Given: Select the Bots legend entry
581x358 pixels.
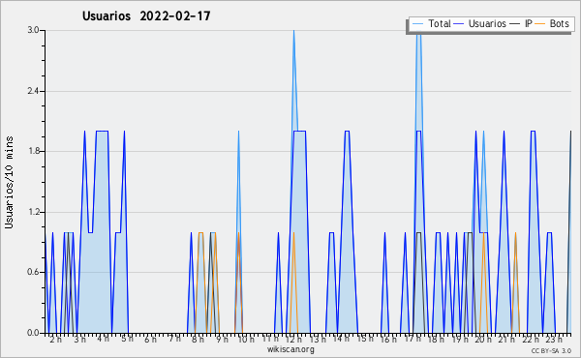Looking at the screenshot, I should pos(552,23).
